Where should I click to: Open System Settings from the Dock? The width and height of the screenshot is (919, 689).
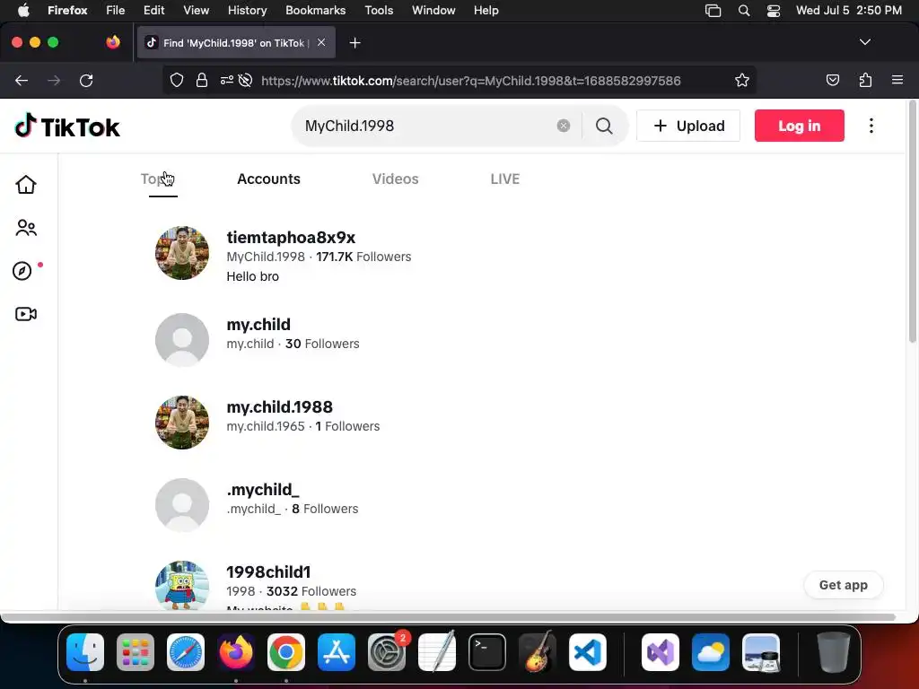[x=387, y=652]
